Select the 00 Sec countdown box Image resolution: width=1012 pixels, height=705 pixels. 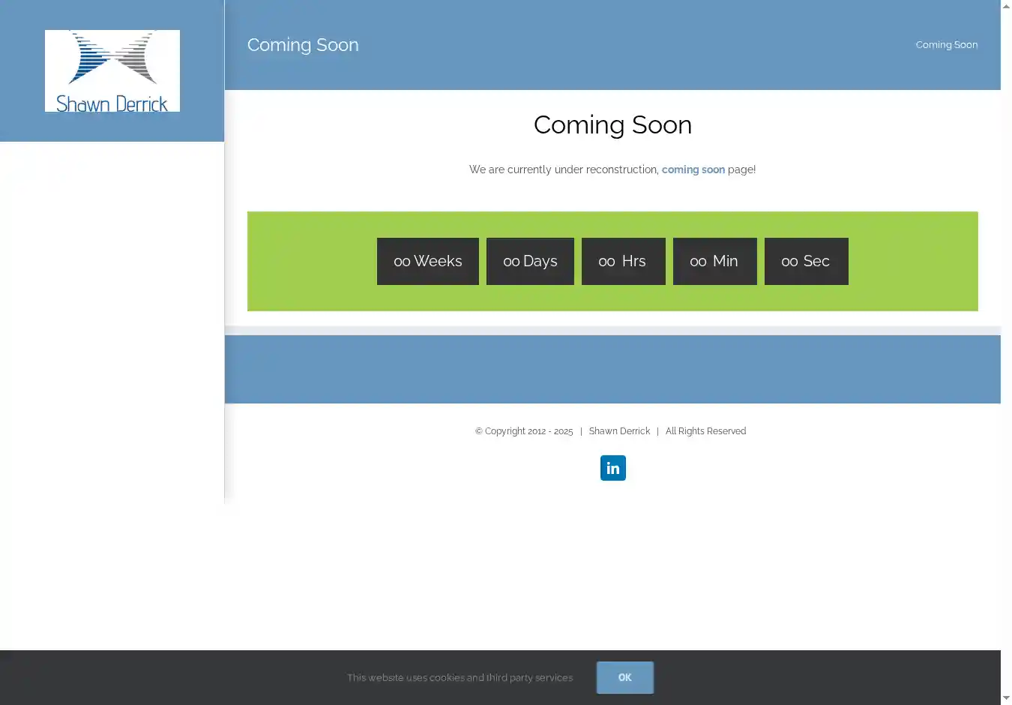(806, 261)
